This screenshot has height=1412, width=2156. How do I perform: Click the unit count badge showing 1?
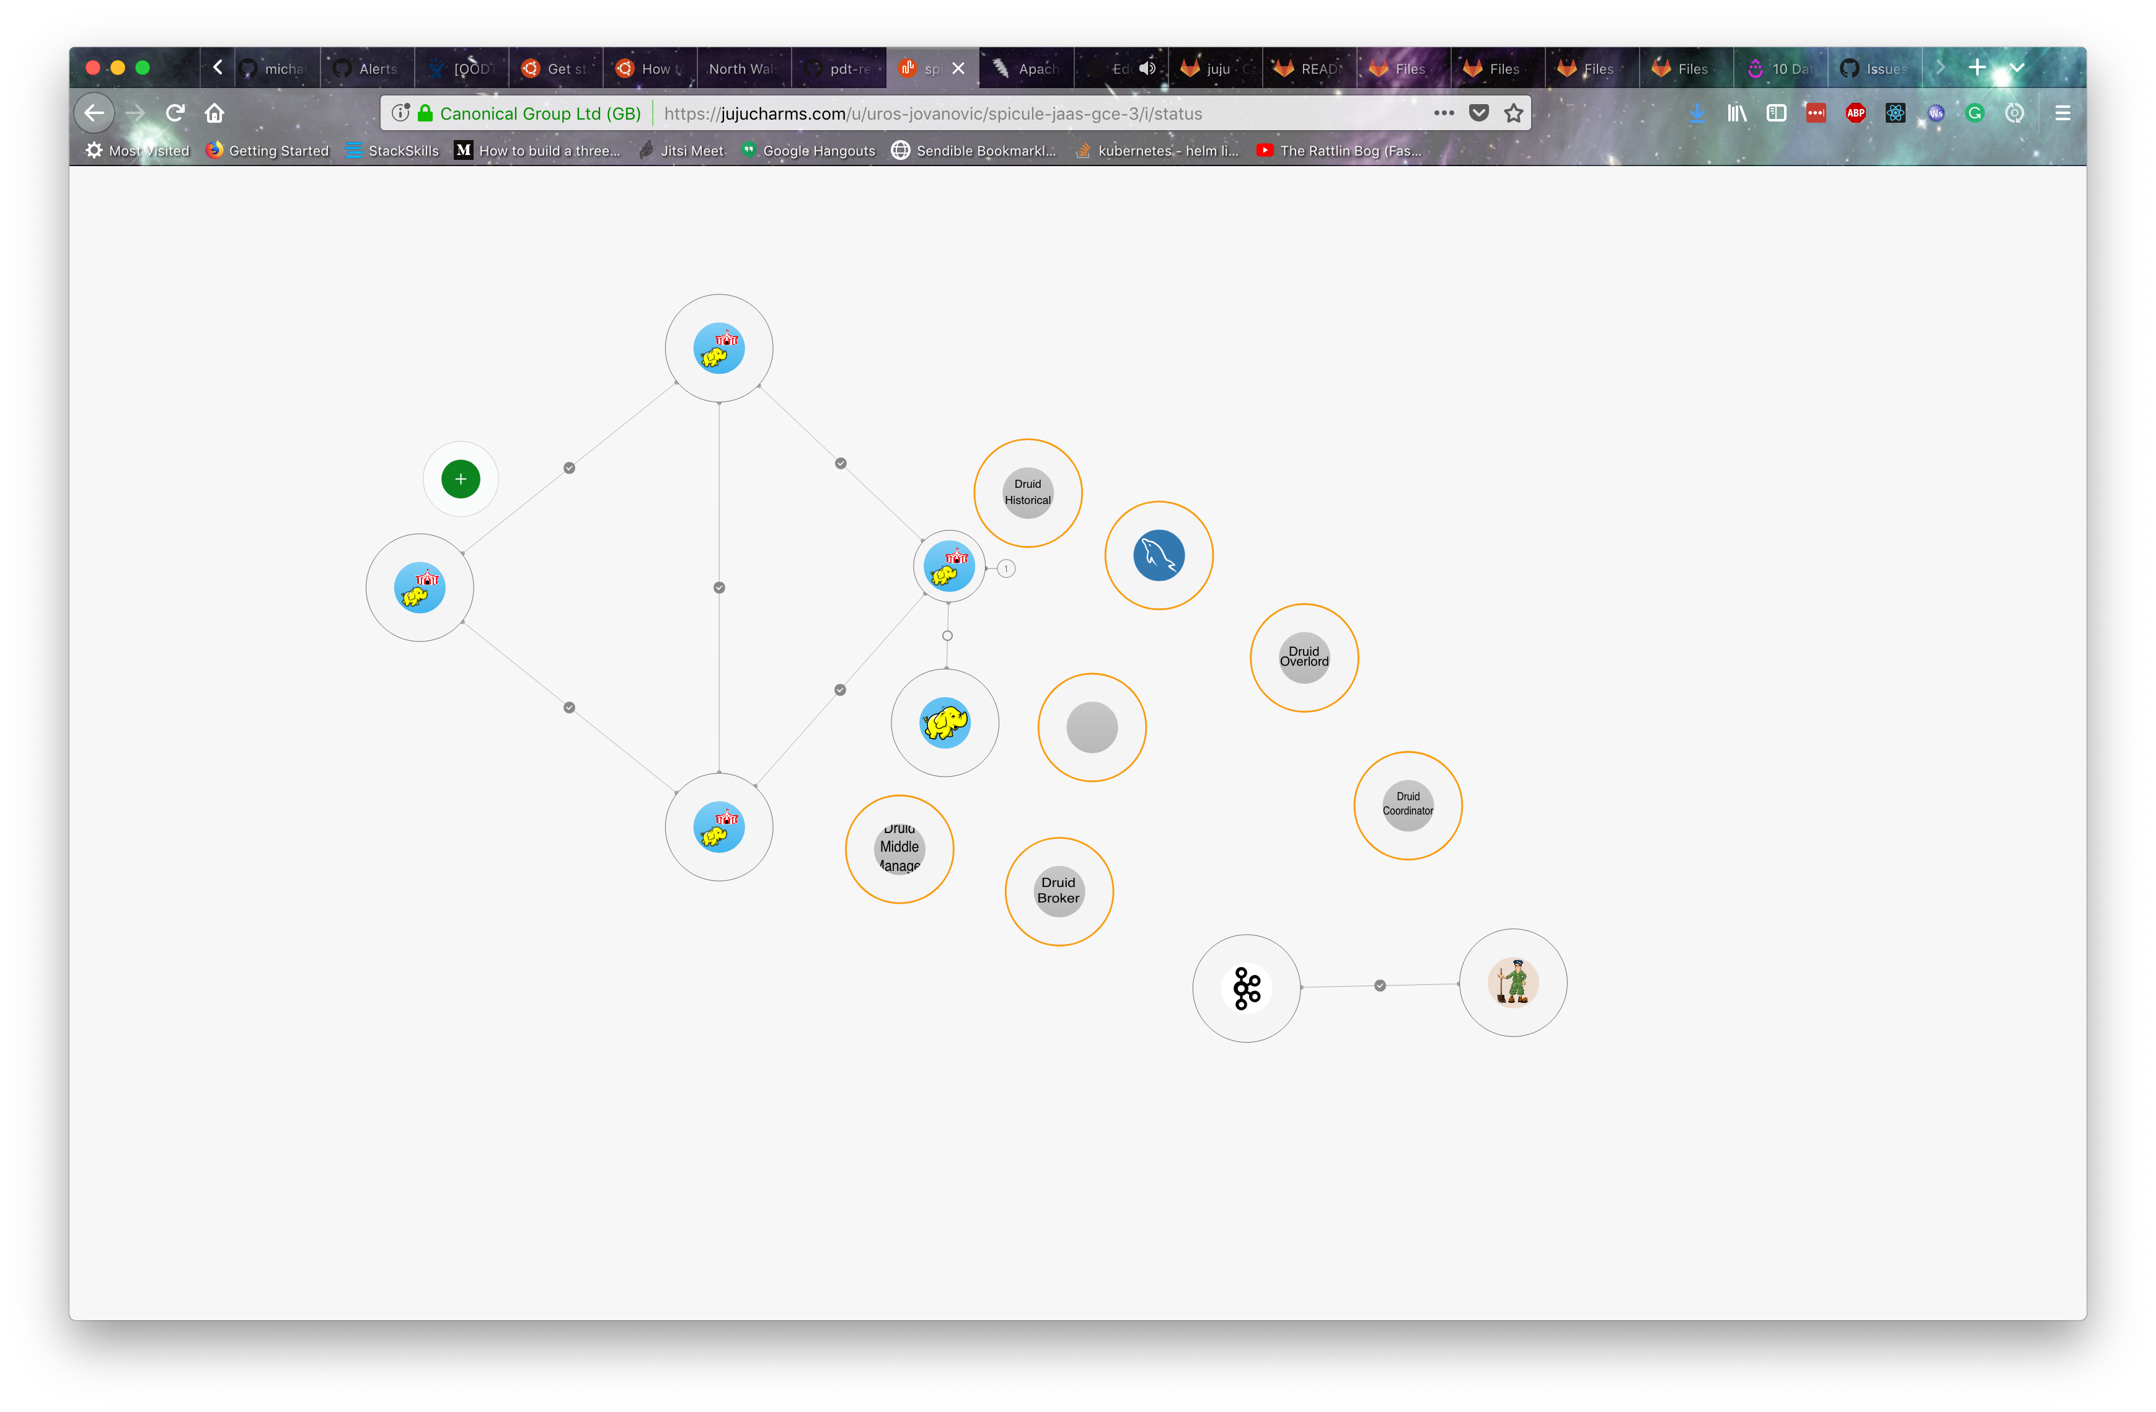point(1005,569)
